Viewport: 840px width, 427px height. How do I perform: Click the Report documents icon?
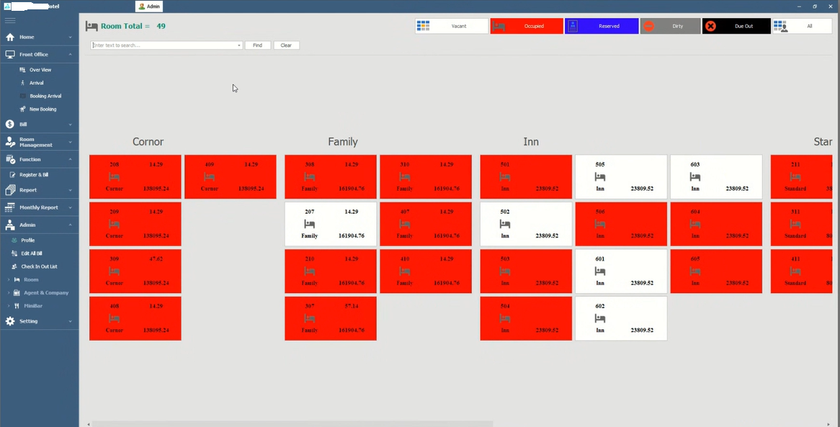[x=10, y=189]
